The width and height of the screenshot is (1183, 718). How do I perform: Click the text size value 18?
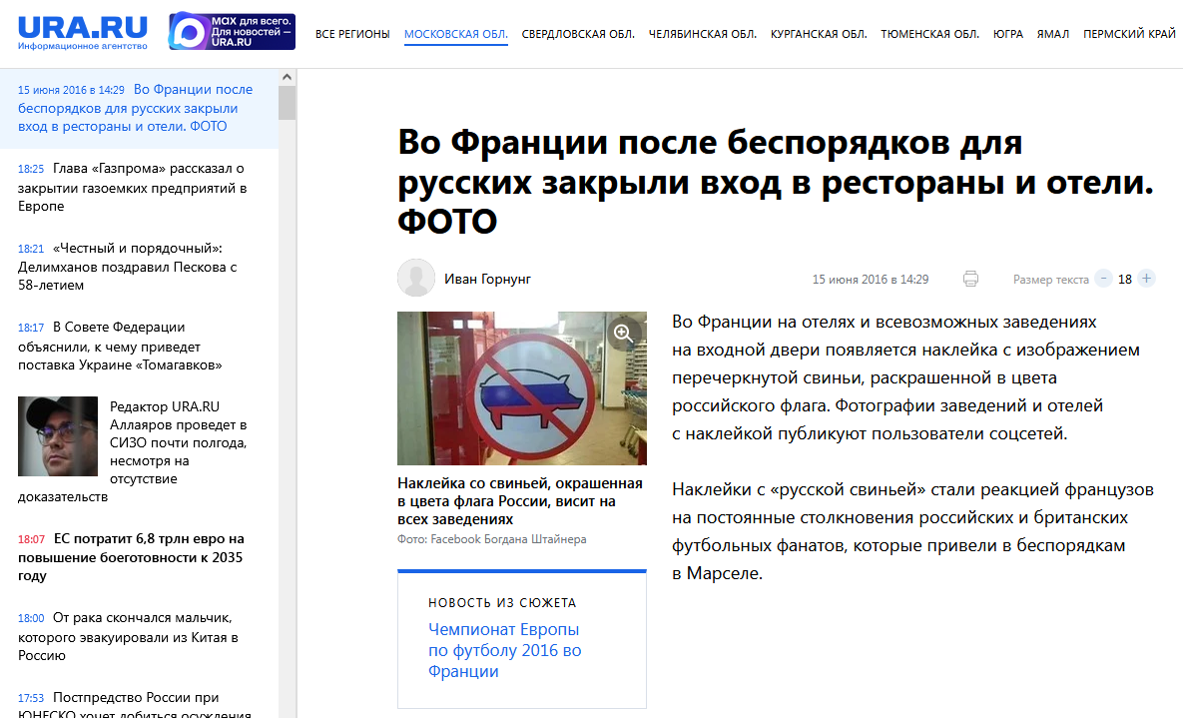pyautogui.click(x=1125, y=280)
